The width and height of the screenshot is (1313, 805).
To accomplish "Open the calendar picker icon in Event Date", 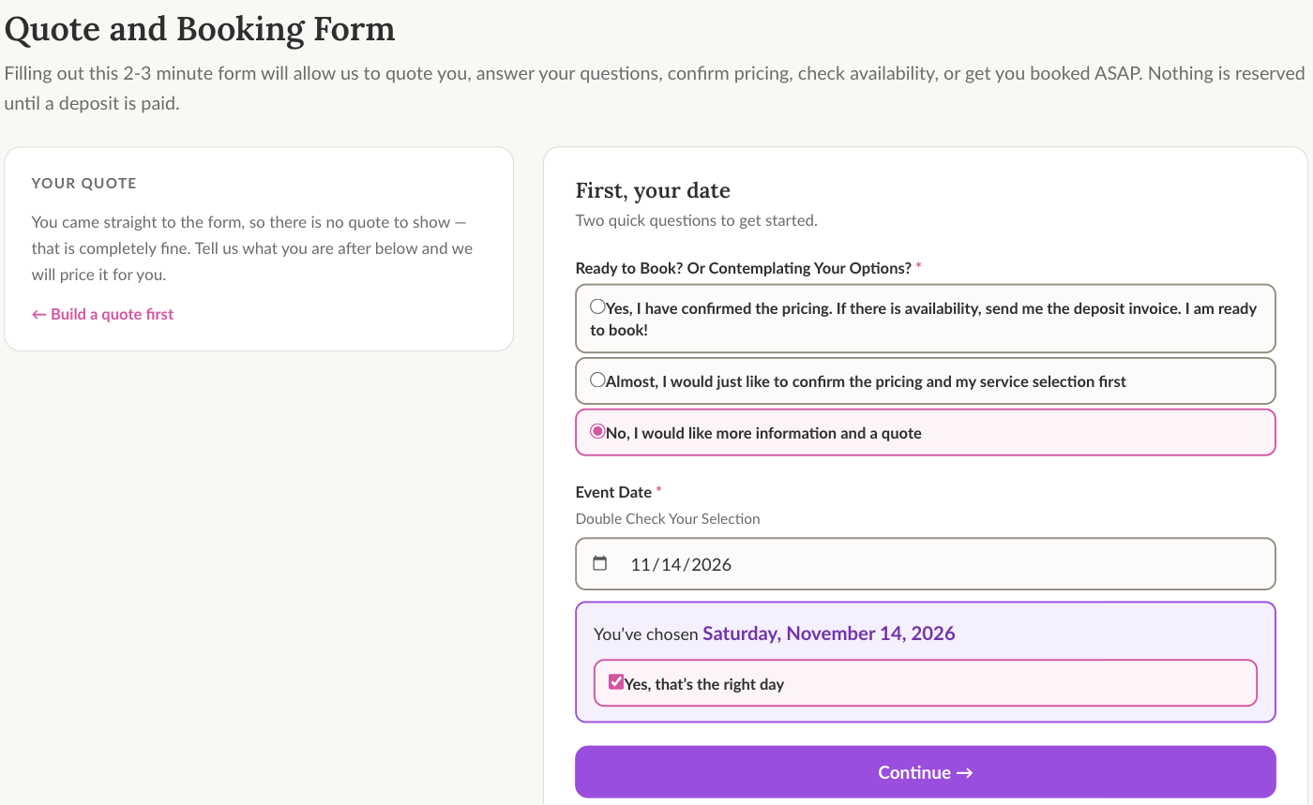I will point(600,563).
